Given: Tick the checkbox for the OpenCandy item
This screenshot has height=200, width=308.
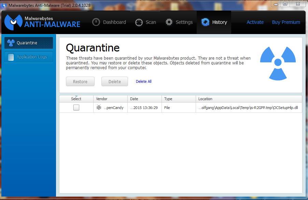Looking at the screenshot, I should pos(76,107).
